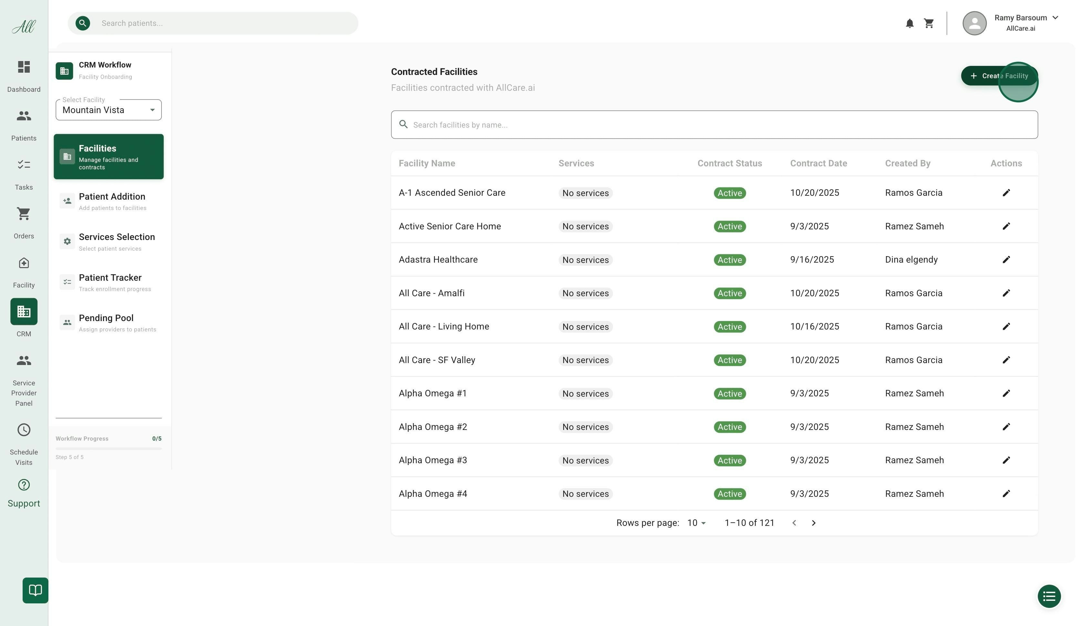This screenshot has width=1083, height=626.
Task: Edit Adastra Healthcare with pencil icon
Action: coord(1006,260)
